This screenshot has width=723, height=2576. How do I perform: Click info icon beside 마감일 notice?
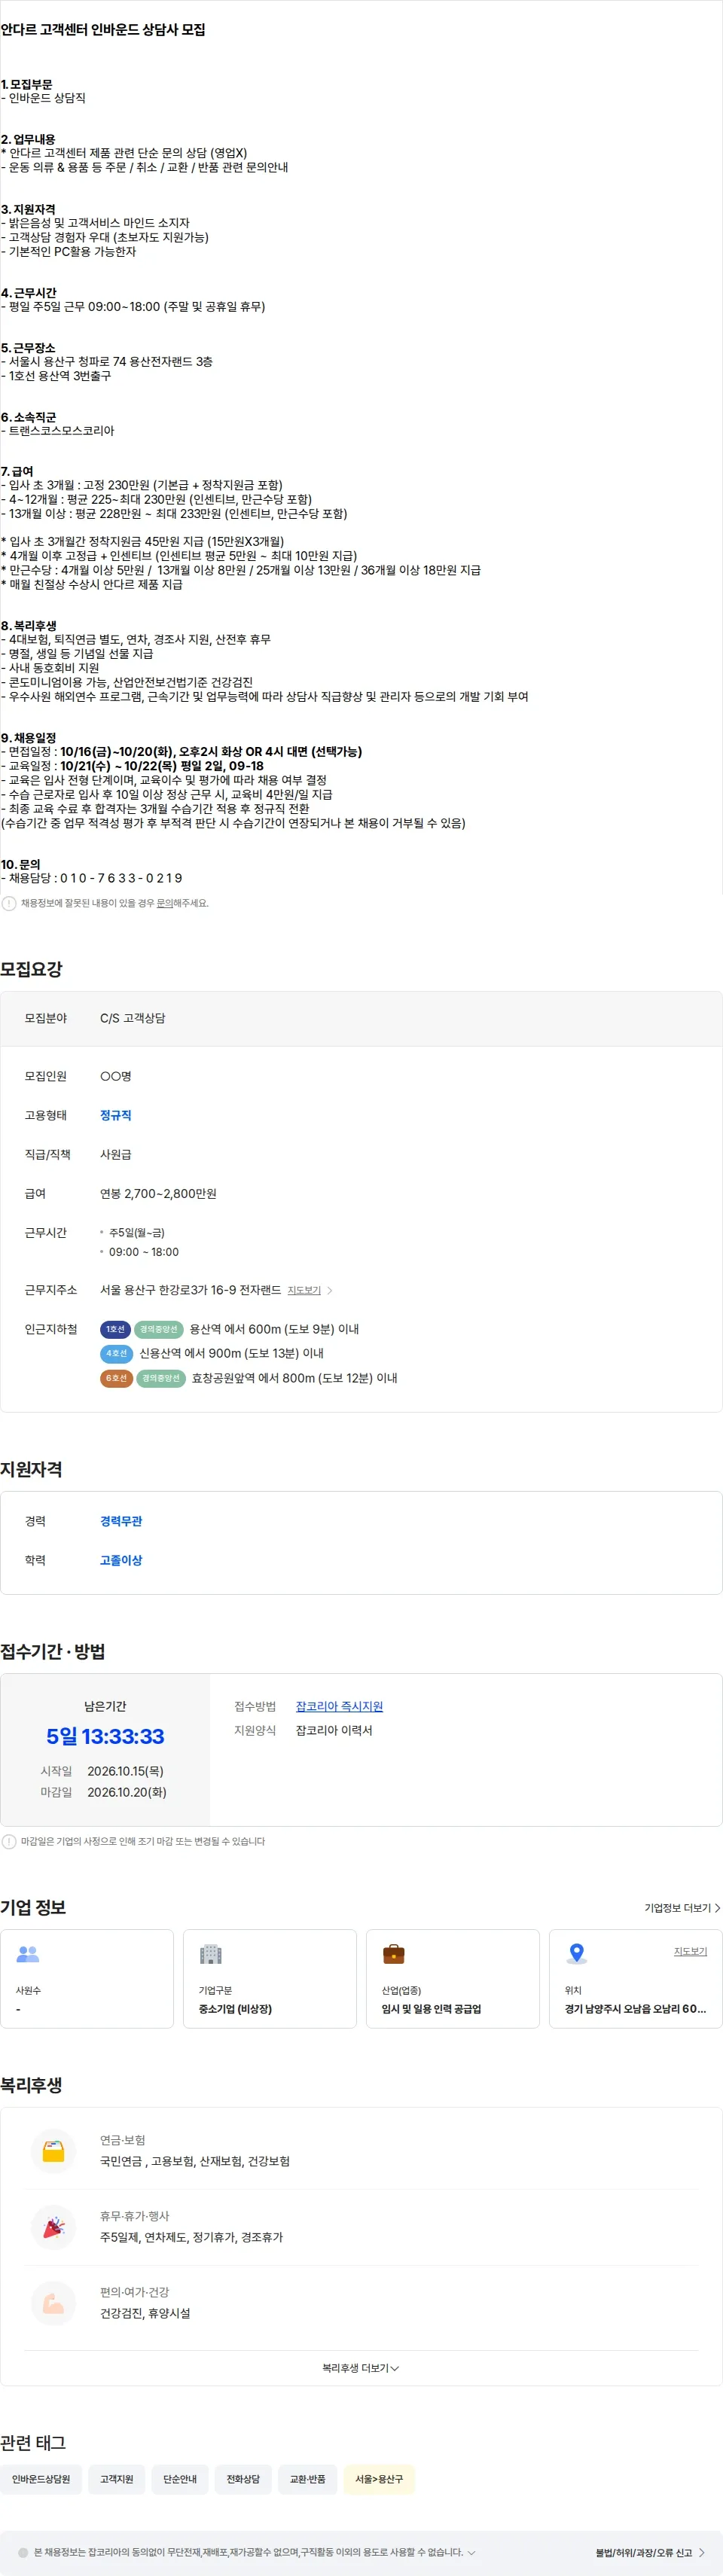[9, 1841]
